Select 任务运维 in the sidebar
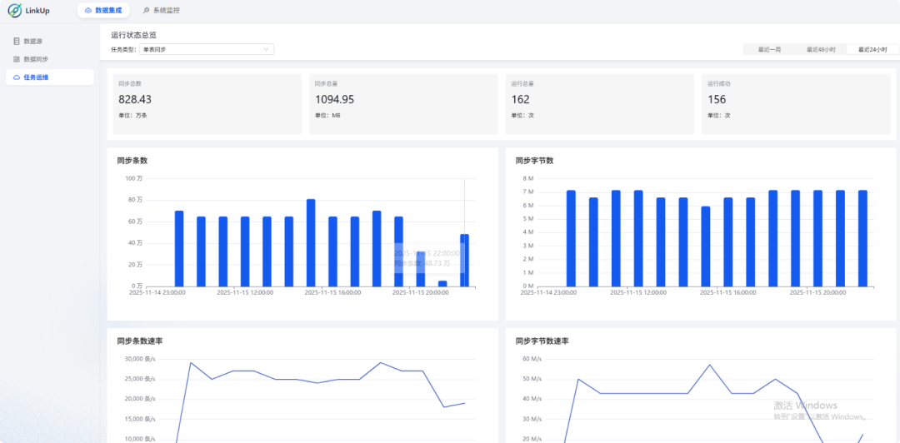Viewport: 900px width, 443px height. point(50,77)
